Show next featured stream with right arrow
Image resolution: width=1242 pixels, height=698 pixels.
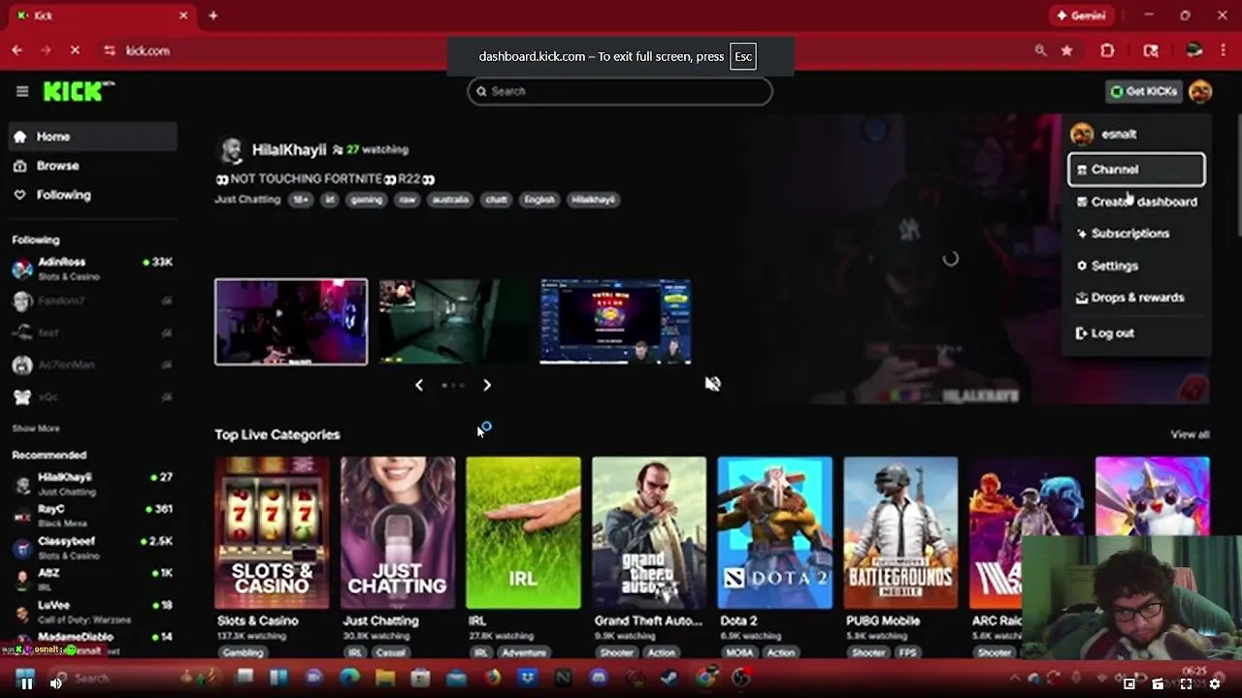click(487, 385)
